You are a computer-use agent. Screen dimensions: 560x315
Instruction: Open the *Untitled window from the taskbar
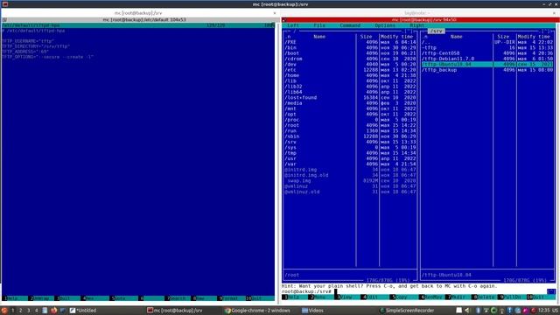click(x=83, y=311)
